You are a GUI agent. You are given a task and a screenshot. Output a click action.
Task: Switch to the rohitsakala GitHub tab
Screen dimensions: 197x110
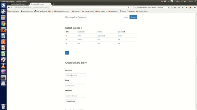tap(18, 4)
